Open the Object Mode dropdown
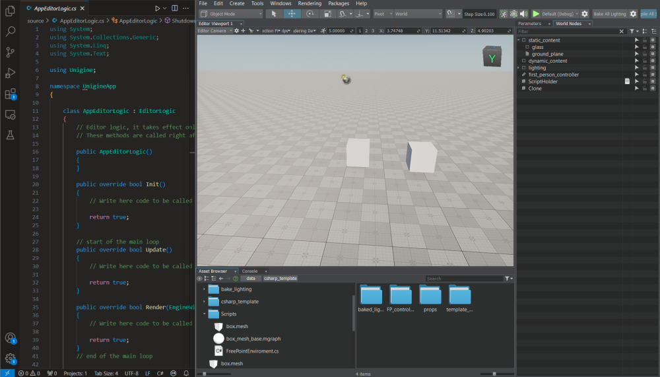Viewport: 660px width, 377px height. coord(231,14)
